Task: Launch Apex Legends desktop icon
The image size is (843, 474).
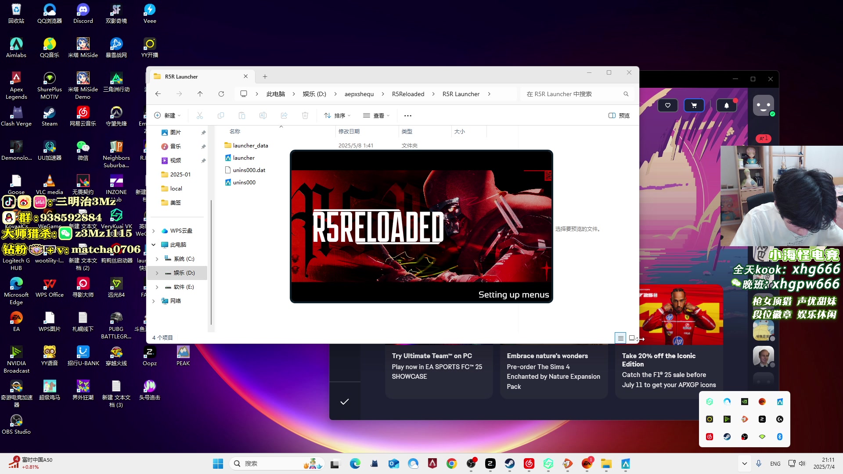Action: point(16,85)
